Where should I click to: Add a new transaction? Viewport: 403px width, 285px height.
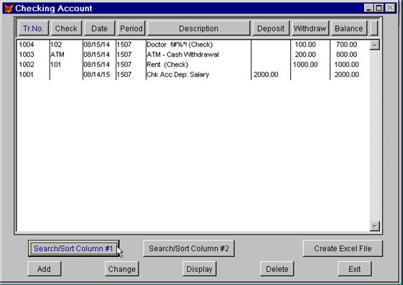pos(45,268)
